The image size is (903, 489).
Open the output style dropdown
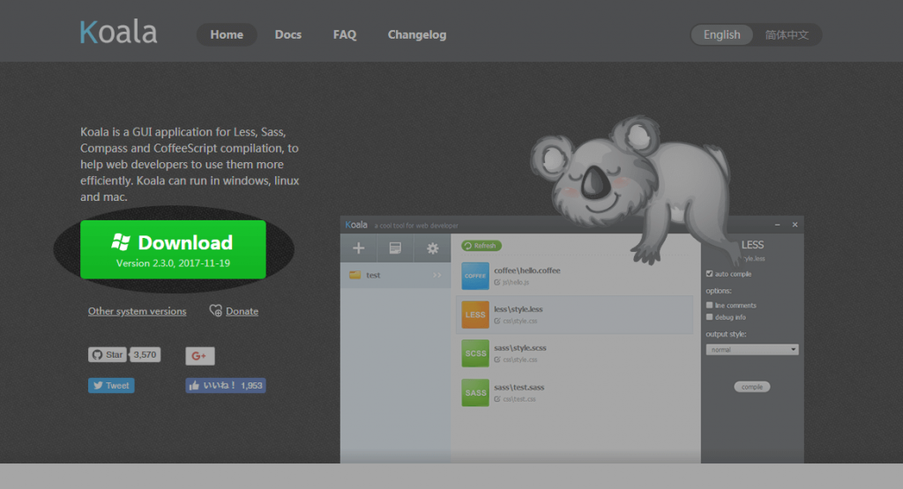coord(752,350)
